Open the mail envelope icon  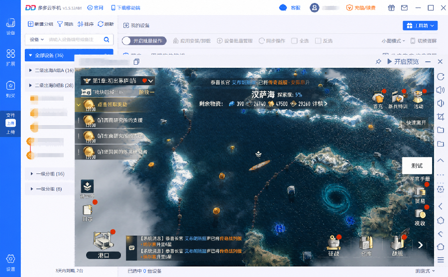(x=404, y=7)
